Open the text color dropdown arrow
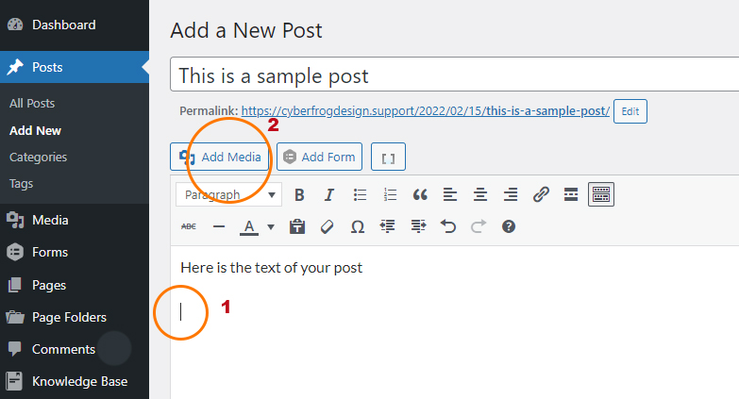This screenshot has width=739, height=399. pos(271,226)
